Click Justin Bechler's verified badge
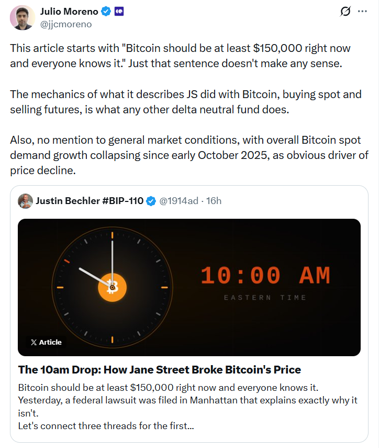This screenshot has height=448, width=379. point(151,201)
